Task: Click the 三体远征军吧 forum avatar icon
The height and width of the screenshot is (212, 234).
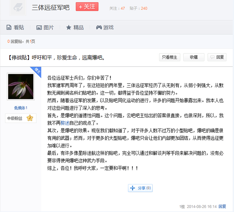Action: click(18, 7)
